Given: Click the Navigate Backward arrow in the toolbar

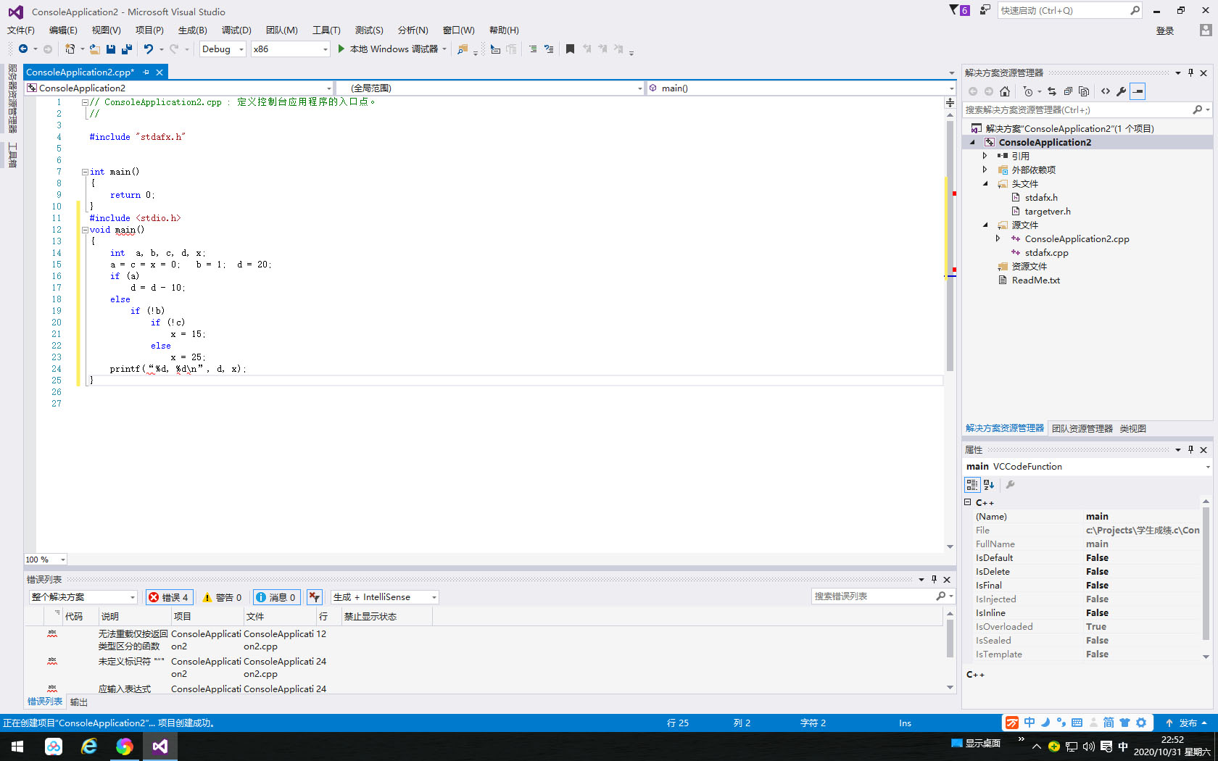Looking at the screenshot, I should coord(23,49).
